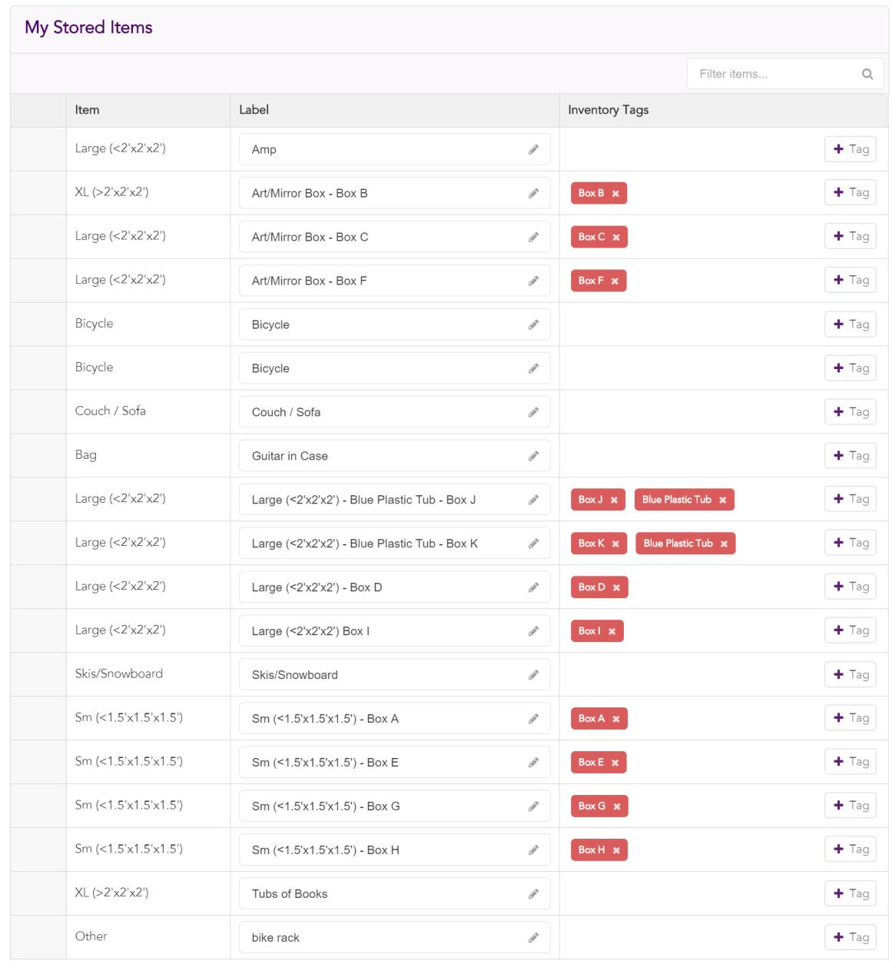The height and width of the screenshot is (961, 892).
Task: Click pencil icon on Skis/Snowboard label
Action: pos(533,675)
